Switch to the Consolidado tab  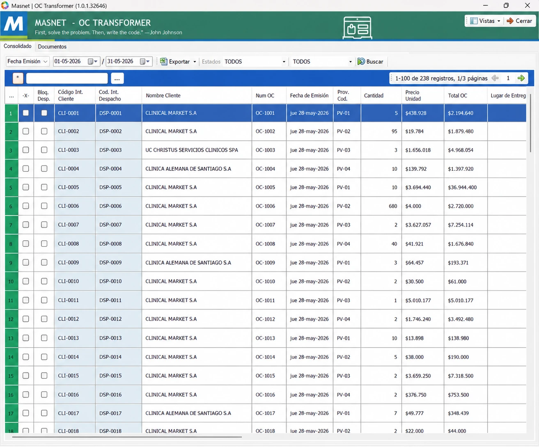[18, 46]
